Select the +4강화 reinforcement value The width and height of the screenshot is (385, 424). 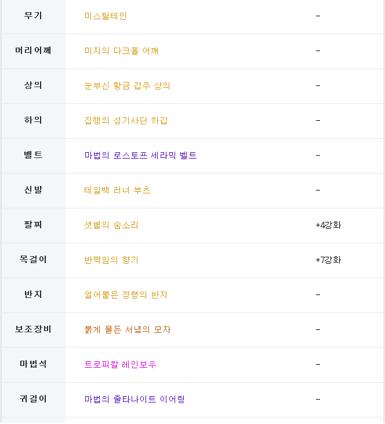click(328, 225)
